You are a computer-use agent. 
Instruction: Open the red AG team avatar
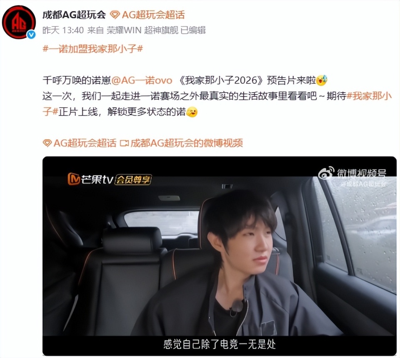(x=19, y=22)
